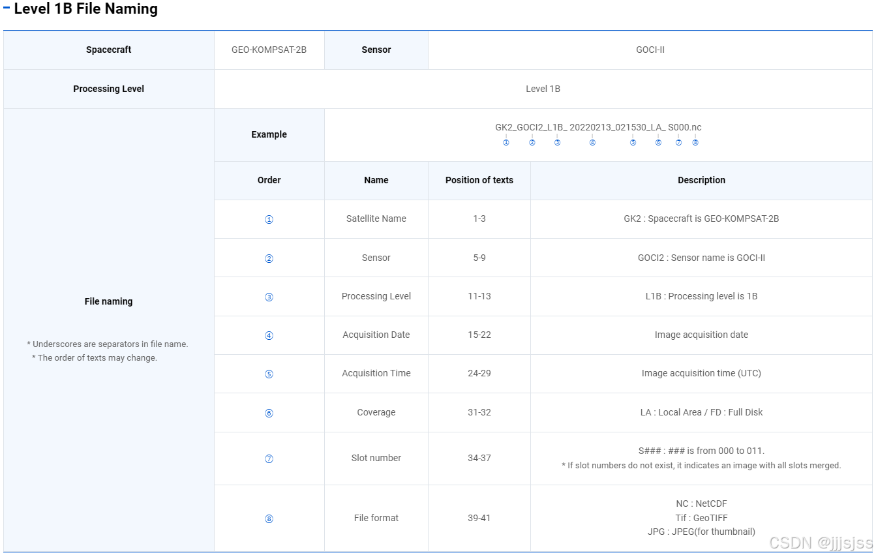Image resolution: width=876 pixels, height=557 pixels.
Task: Click description S### : ### is from 000 to 011
Action: [x=701, y=451]
